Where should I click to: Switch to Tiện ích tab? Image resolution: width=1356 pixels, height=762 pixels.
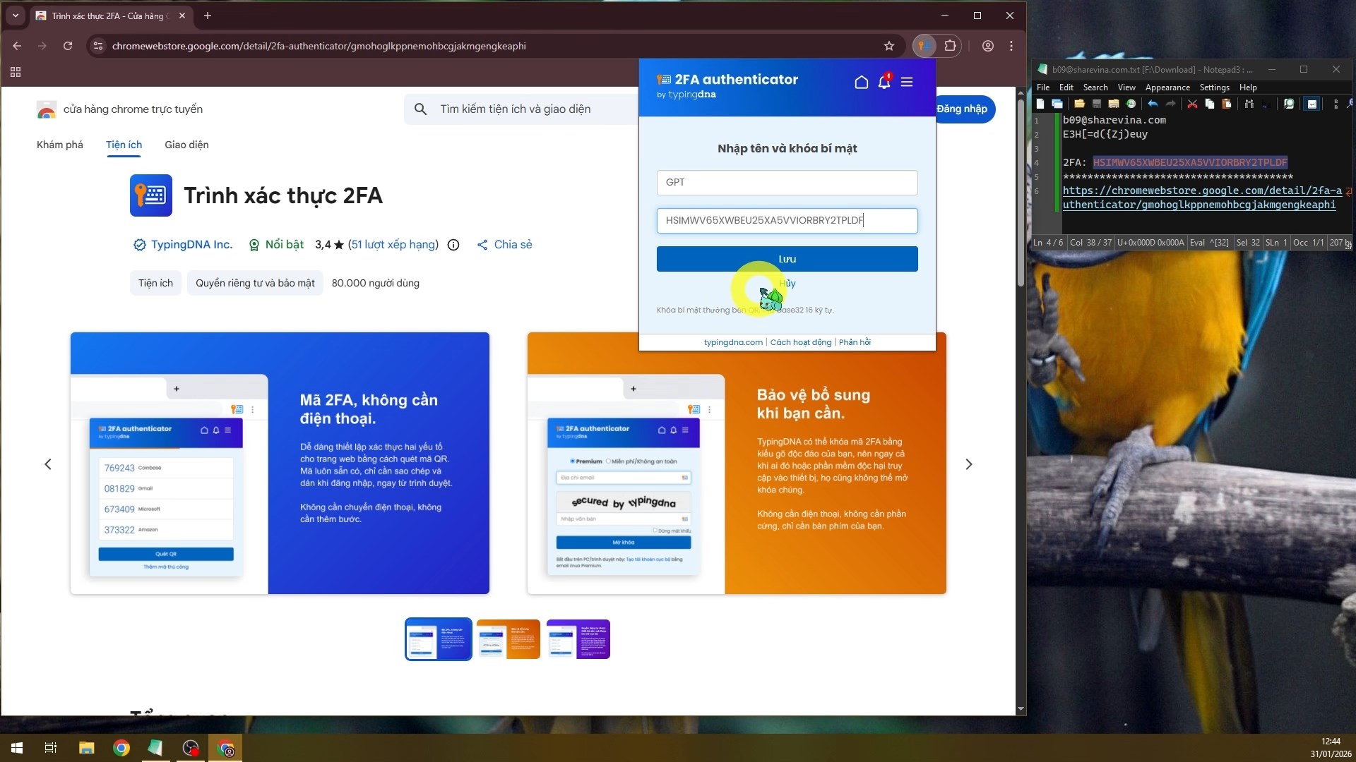coord(124,145)
